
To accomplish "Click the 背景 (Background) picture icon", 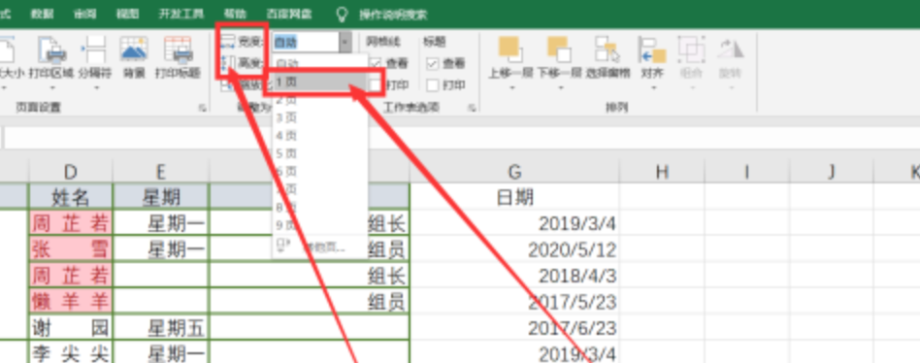I will (x=134, y=49).
